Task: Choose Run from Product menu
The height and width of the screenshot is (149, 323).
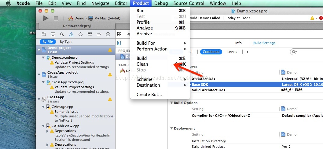Action: (x=160, y=11)
